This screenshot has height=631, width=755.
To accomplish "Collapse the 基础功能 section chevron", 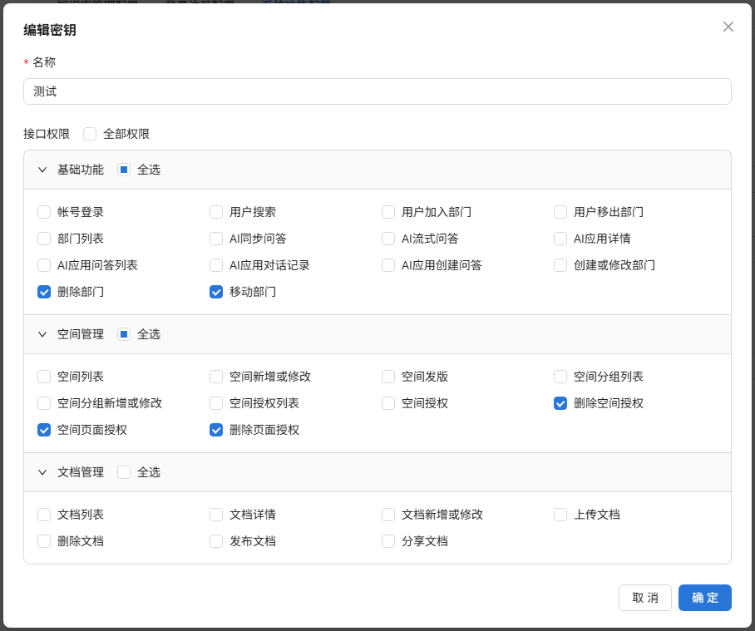I will coord(42,170).
